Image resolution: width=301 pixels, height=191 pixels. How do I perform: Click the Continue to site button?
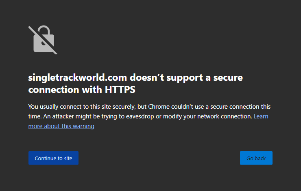[x=53, y=158]
